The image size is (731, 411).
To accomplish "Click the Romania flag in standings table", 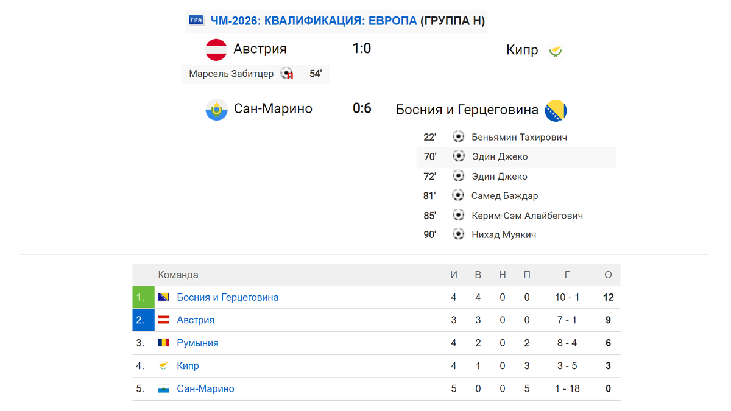I will click(x=164, y=343).
